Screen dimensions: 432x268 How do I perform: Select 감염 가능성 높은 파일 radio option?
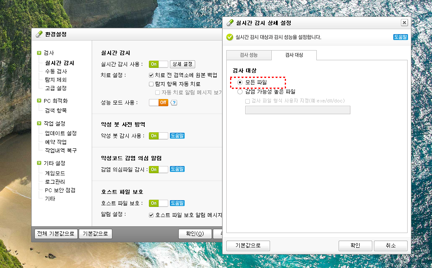[240, 91]
